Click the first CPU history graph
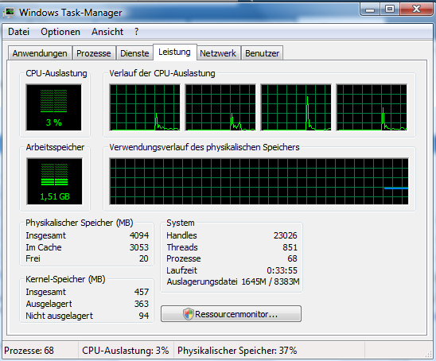 [145, 107]
